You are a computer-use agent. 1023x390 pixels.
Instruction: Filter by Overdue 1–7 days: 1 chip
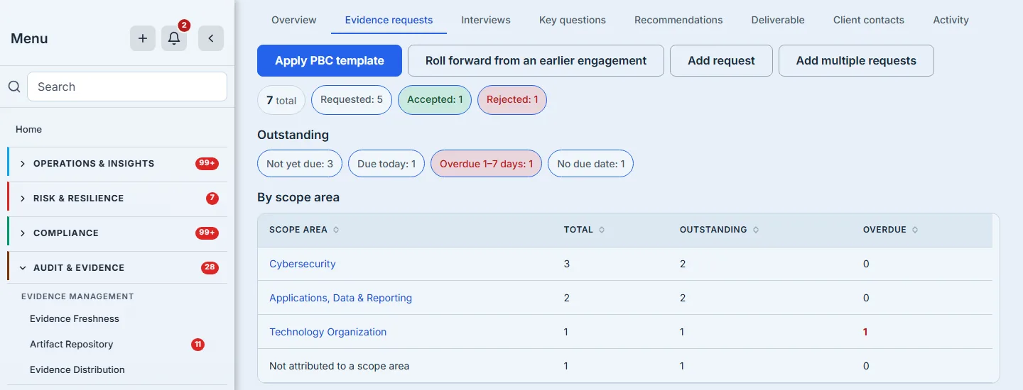tap(487, 164)
